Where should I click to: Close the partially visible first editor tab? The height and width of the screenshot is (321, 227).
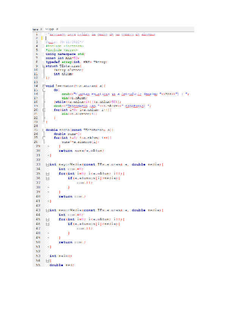tap(41, 29)
